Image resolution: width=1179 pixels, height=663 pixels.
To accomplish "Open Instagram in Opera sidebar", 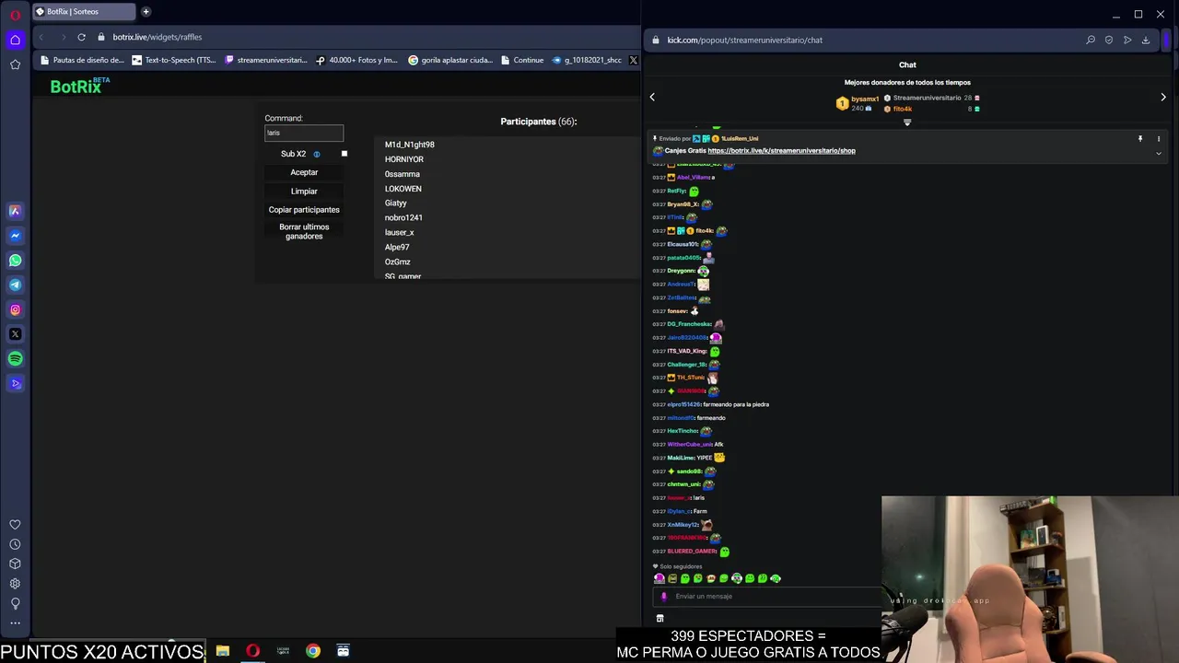I will click(x=15, y=310).
